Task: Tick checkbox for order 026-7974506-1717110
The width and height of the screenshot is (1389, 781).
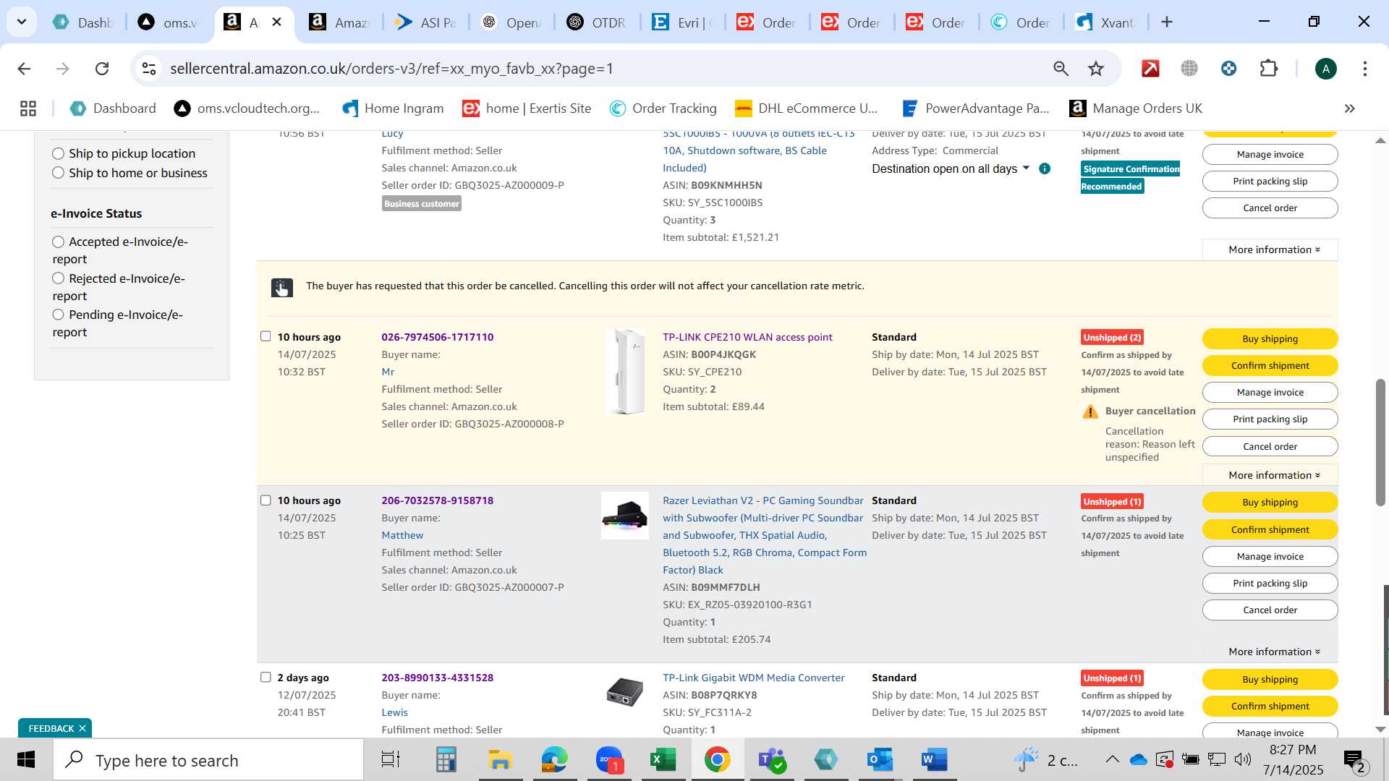Action: tap(266, 336)
